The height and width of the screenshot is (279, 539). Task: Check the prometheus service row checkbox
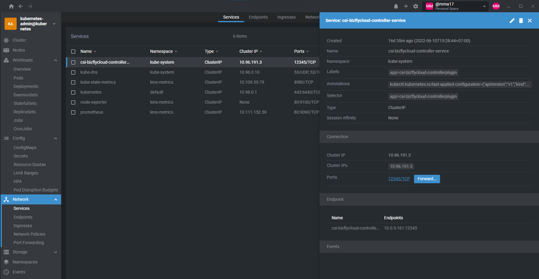coord(73,112)
